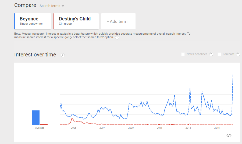Select the Destiny's Child term card

click(76, 21)
